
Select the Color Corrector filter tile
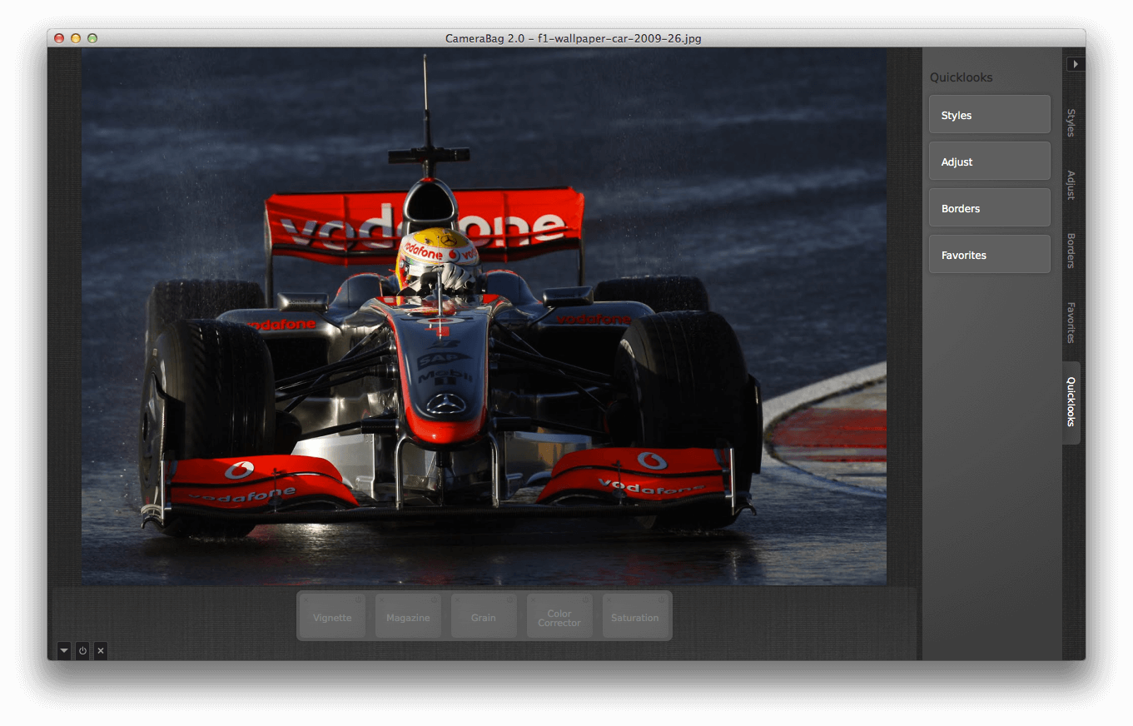(x=559, y=616)
